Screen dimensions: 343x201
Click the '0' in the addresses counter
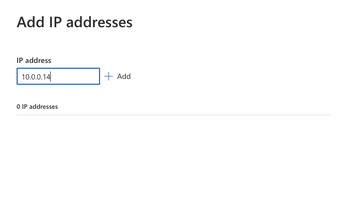[x=18, y=107]
